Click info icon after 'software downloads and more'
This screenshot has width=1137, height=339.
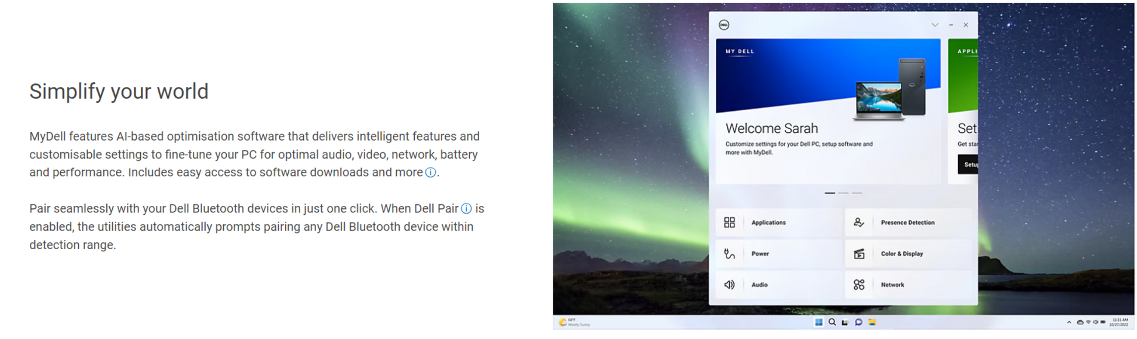(431, 173)
